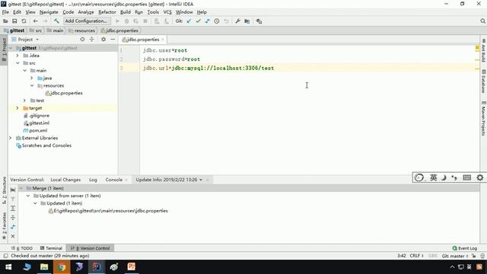Collapse the src folder
This screenshot has height=274, width=487.
pos(18,63)
